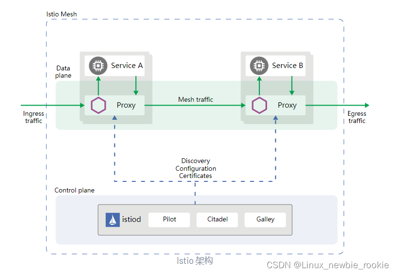Click the Control plane label

[74, 190]
